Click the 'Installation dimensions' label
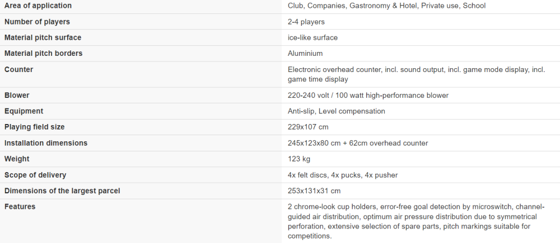This screenshot has width=560, height=243. 46,143
